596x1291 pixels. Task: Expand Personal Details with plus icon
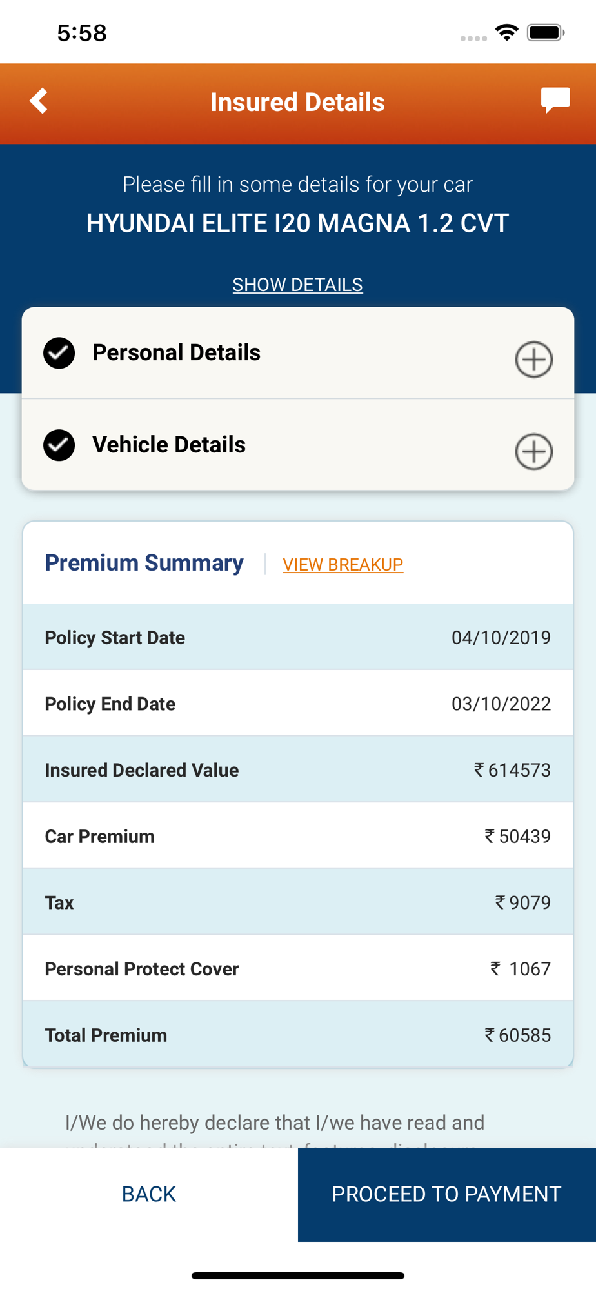[x=533, y=360]
